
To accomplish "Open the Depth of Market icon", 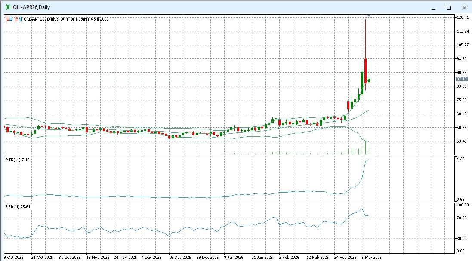I will tap(18, 19).
